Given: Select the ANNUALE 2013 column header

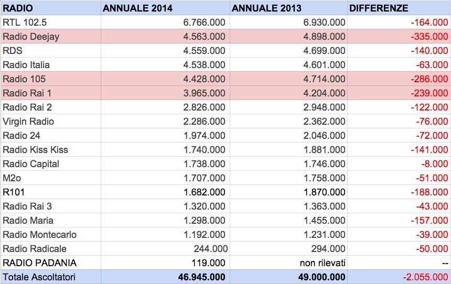Looking at the screenshot, I should tap(266, 8).
